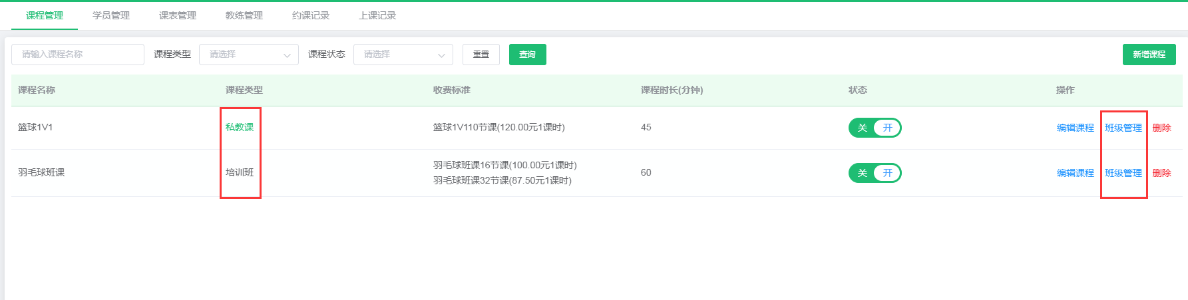Screen dimensions: 1188x300
Task: Delete the 羽毛球班课 course
Action: [1161, 173]
